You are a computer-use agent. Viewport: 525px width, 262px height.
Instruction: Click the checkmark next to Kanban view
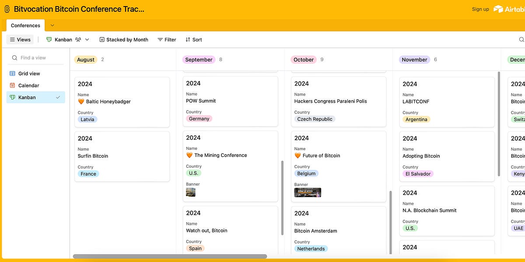58,97
